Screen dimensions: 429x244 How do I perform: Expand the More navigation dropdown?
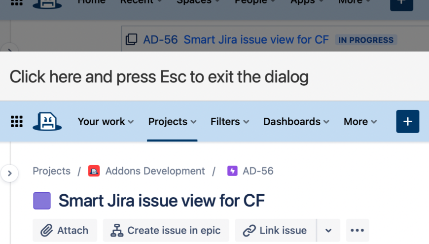tap(360, 121)
